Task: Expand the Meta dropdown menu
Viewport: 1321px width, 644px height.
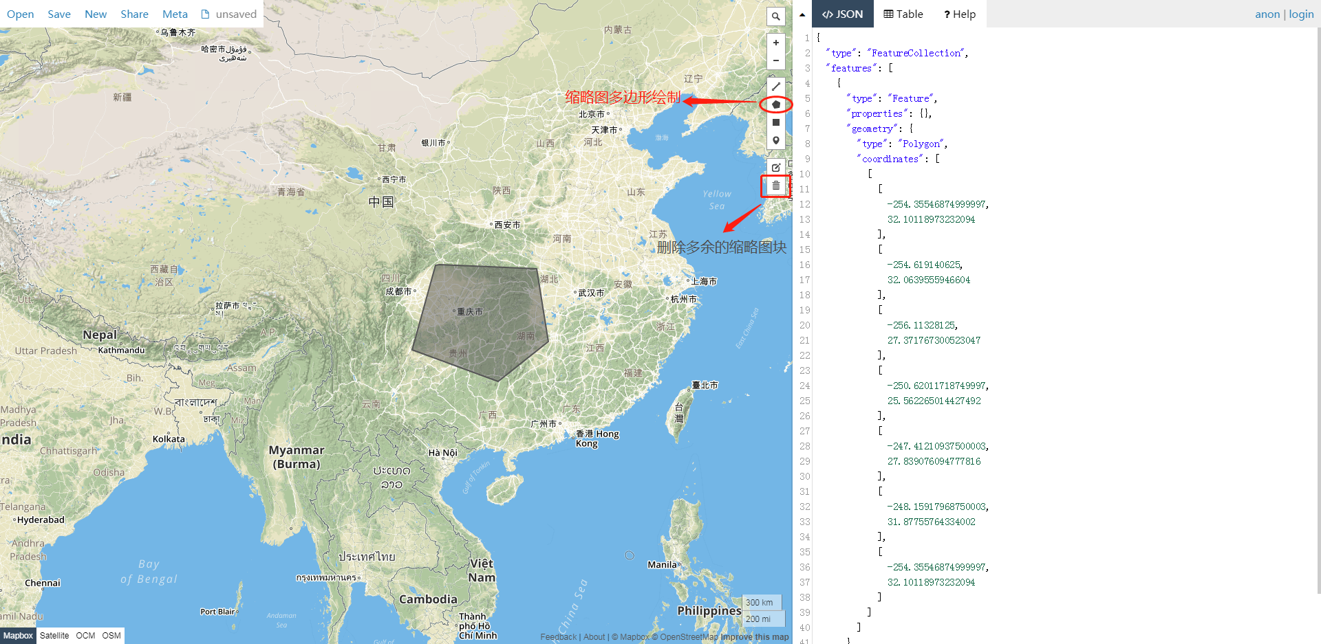Action: click(x=175, y=14)
